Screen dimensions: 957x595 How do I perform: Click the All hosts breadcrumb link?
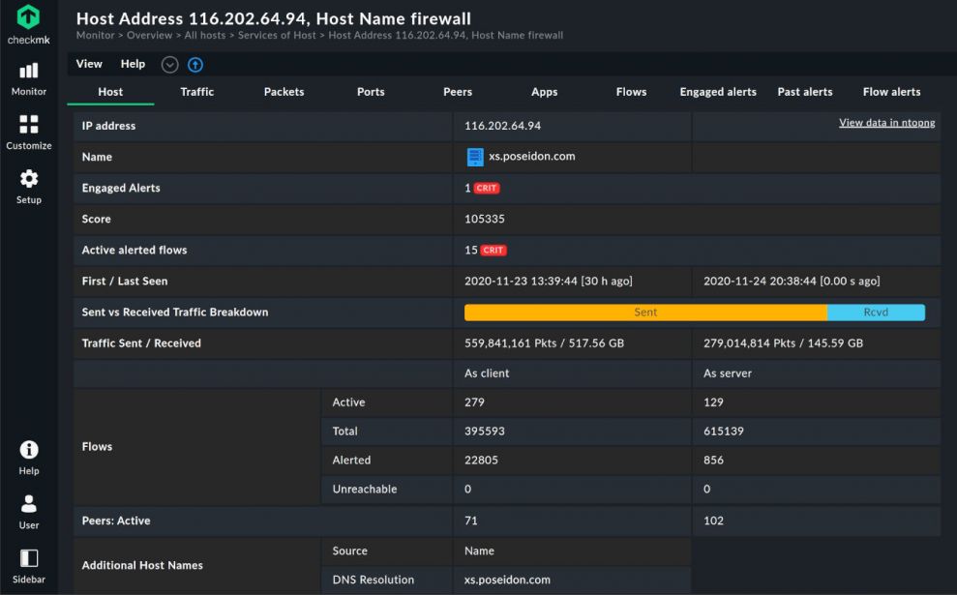pos(205,36)
